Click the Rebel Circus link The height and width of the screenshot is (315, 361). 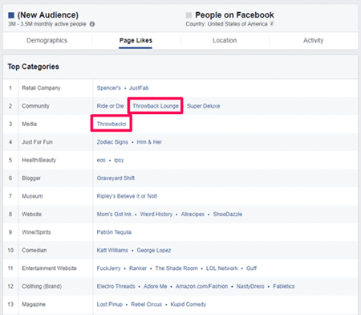coord(146,305)
